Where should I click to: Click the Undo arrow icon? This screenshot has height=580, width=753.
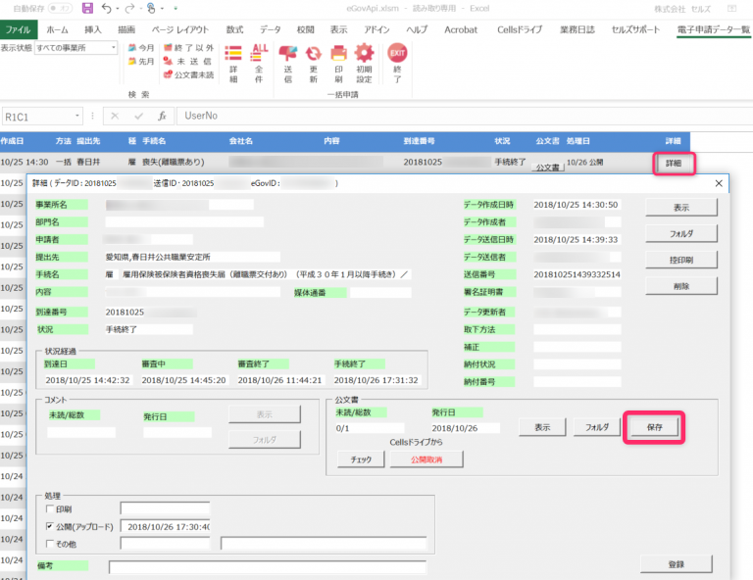(107, 8)
